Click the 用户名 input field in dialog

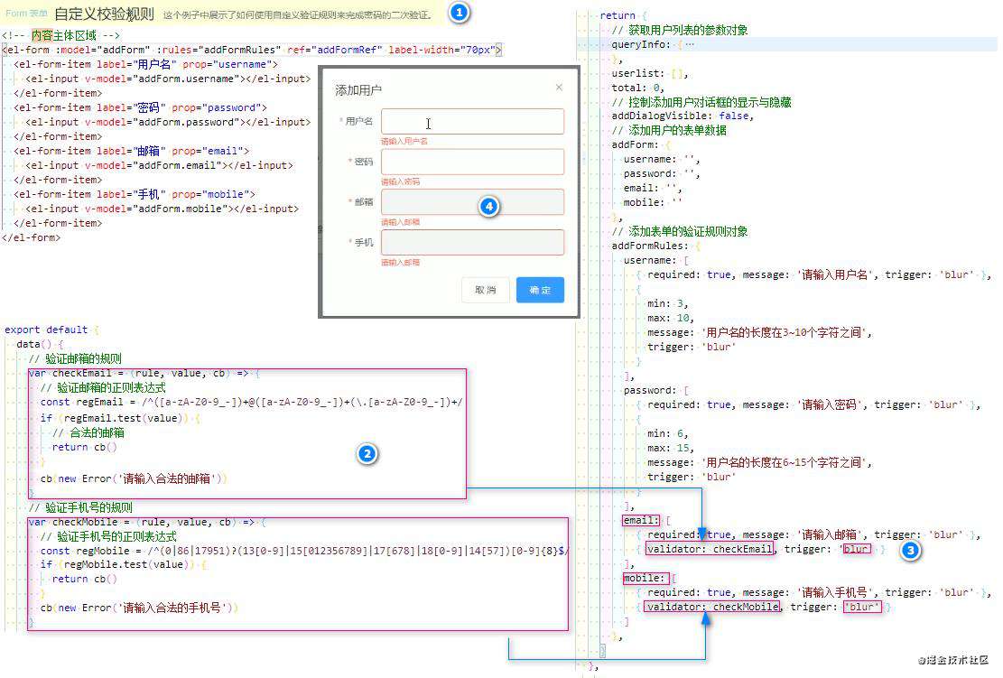[x=473, y=121]
